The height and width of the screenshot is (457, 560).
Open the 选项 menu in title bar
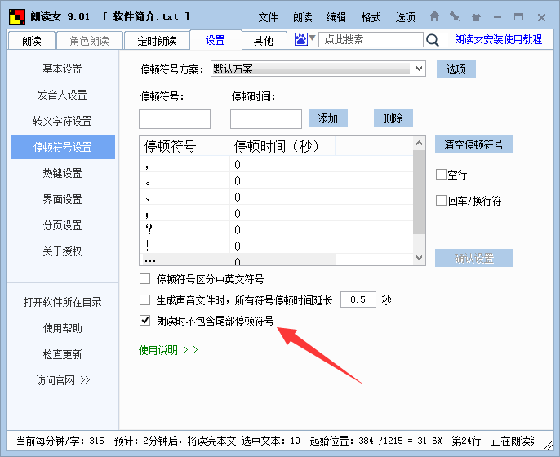pyautogui.click(x=405, y=17)
